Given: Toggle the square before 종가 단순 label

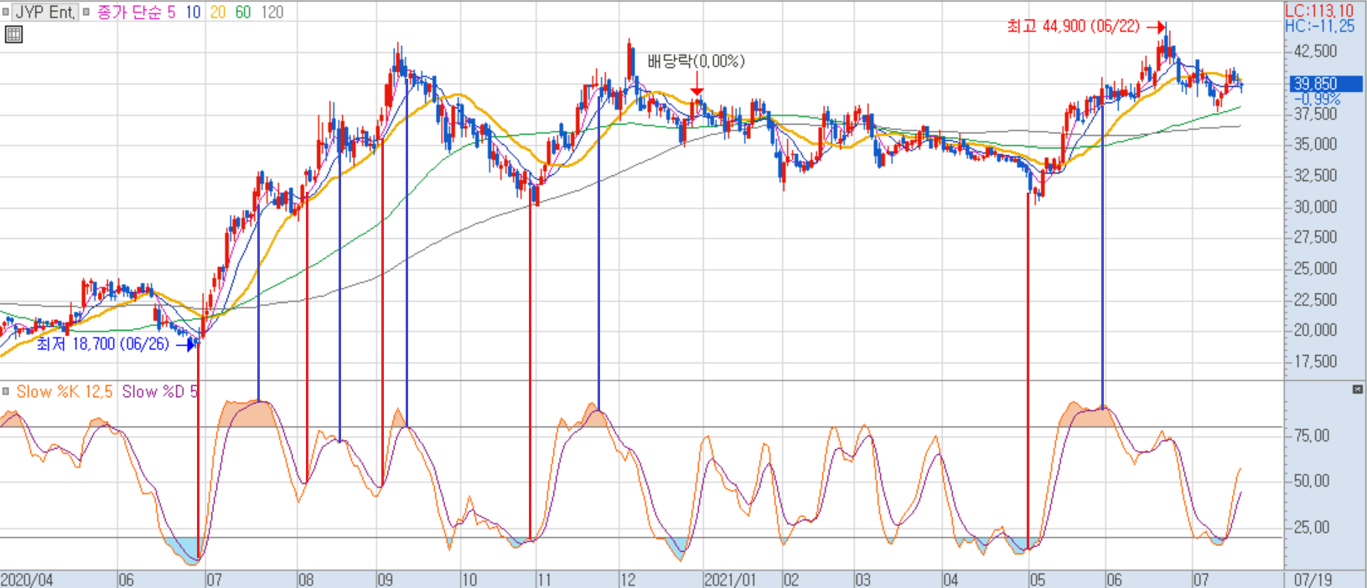Looking at the screenshot, I should 86,13.
